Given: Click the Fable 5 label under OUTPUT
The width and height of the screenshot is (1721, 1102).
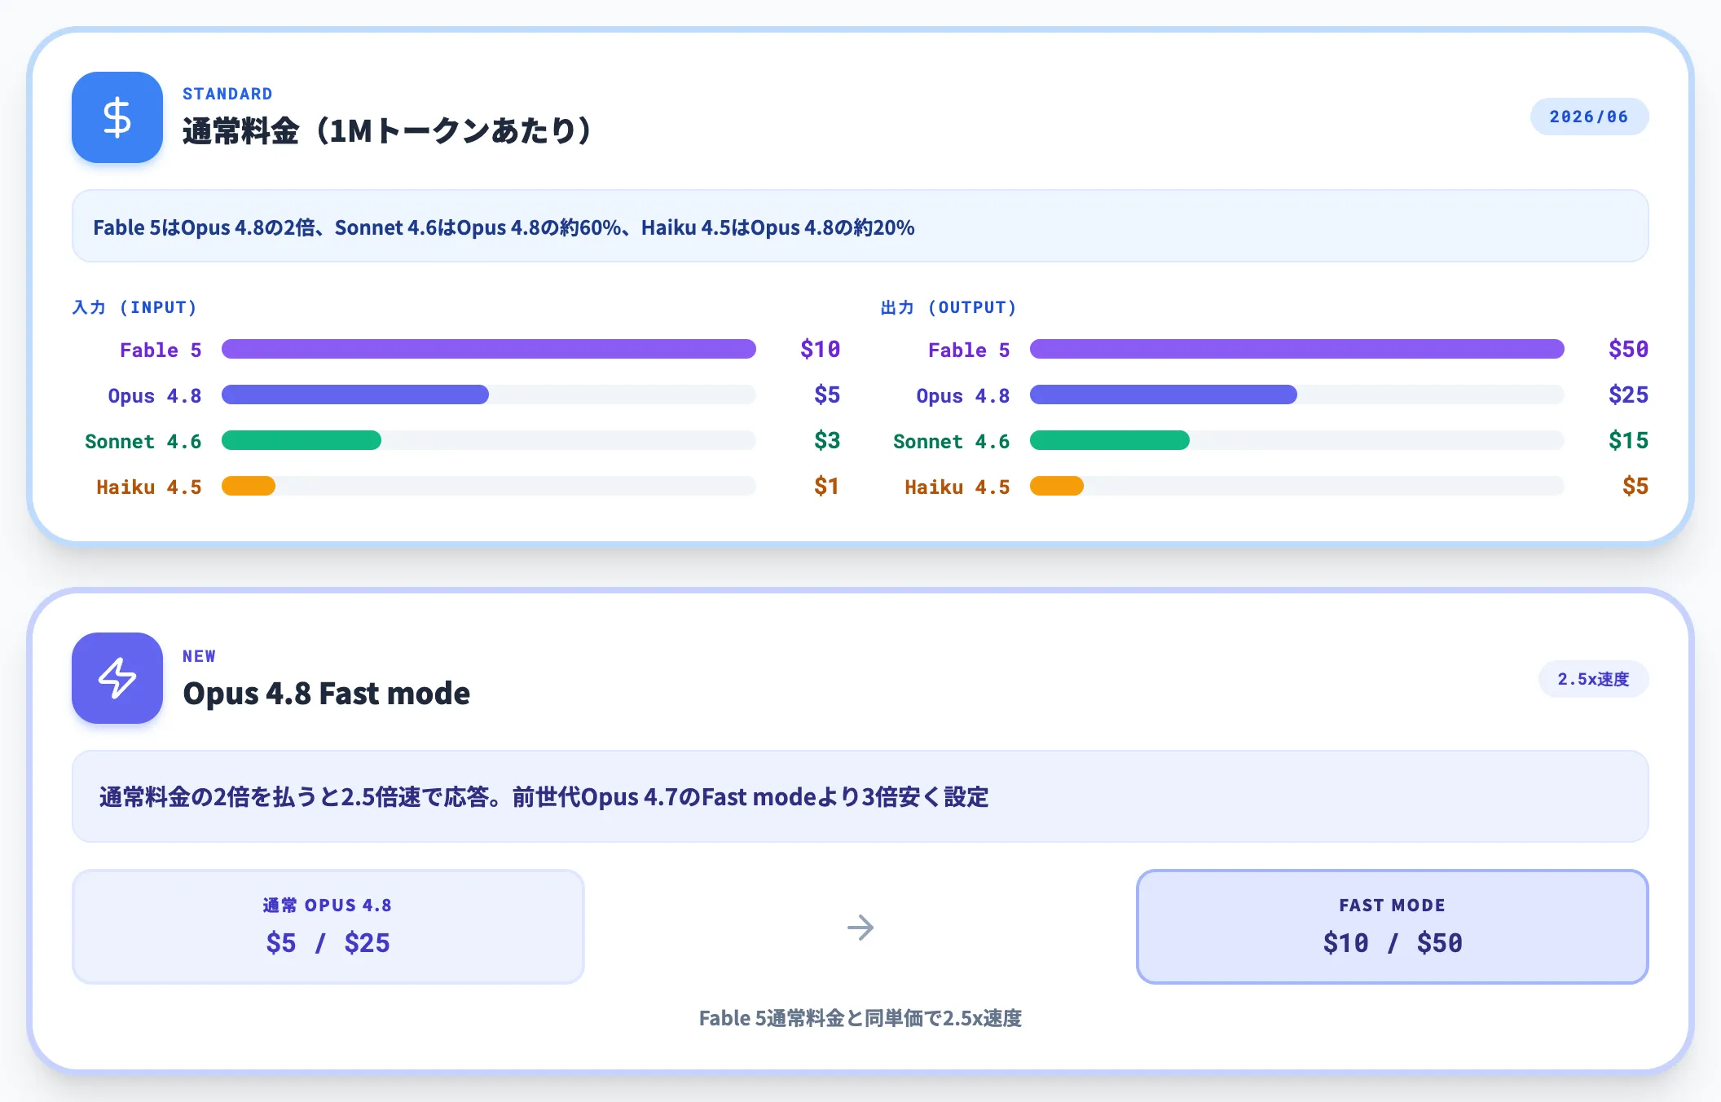Looking at the screenshot, I should [969, 350].
